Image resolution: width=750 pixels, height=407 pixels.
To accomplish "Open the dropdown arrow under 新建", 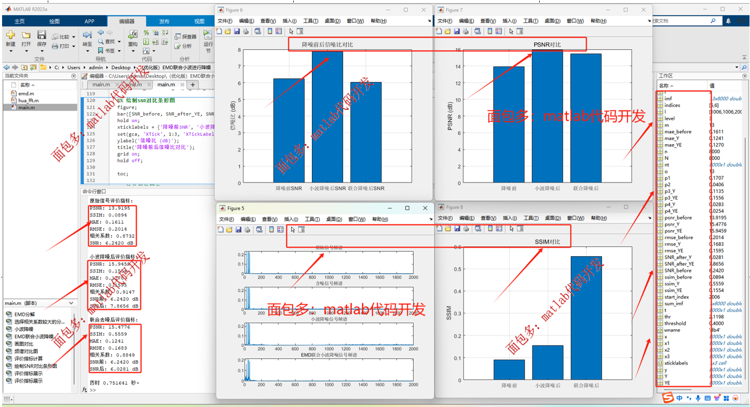I will (x=10, y=50).
